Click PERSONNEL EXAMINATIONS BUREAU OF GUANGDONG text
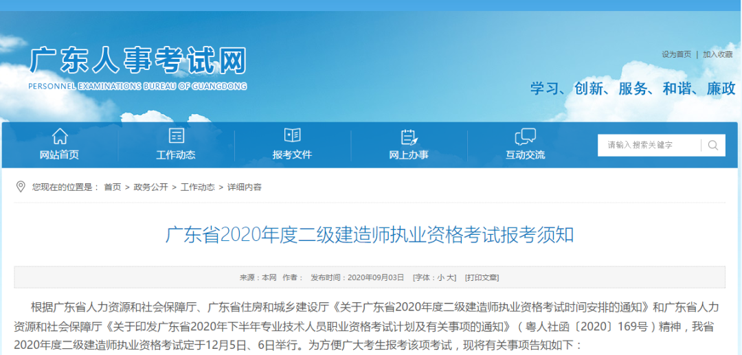Screen dimensions: 742x355 (x=137, y=87)
